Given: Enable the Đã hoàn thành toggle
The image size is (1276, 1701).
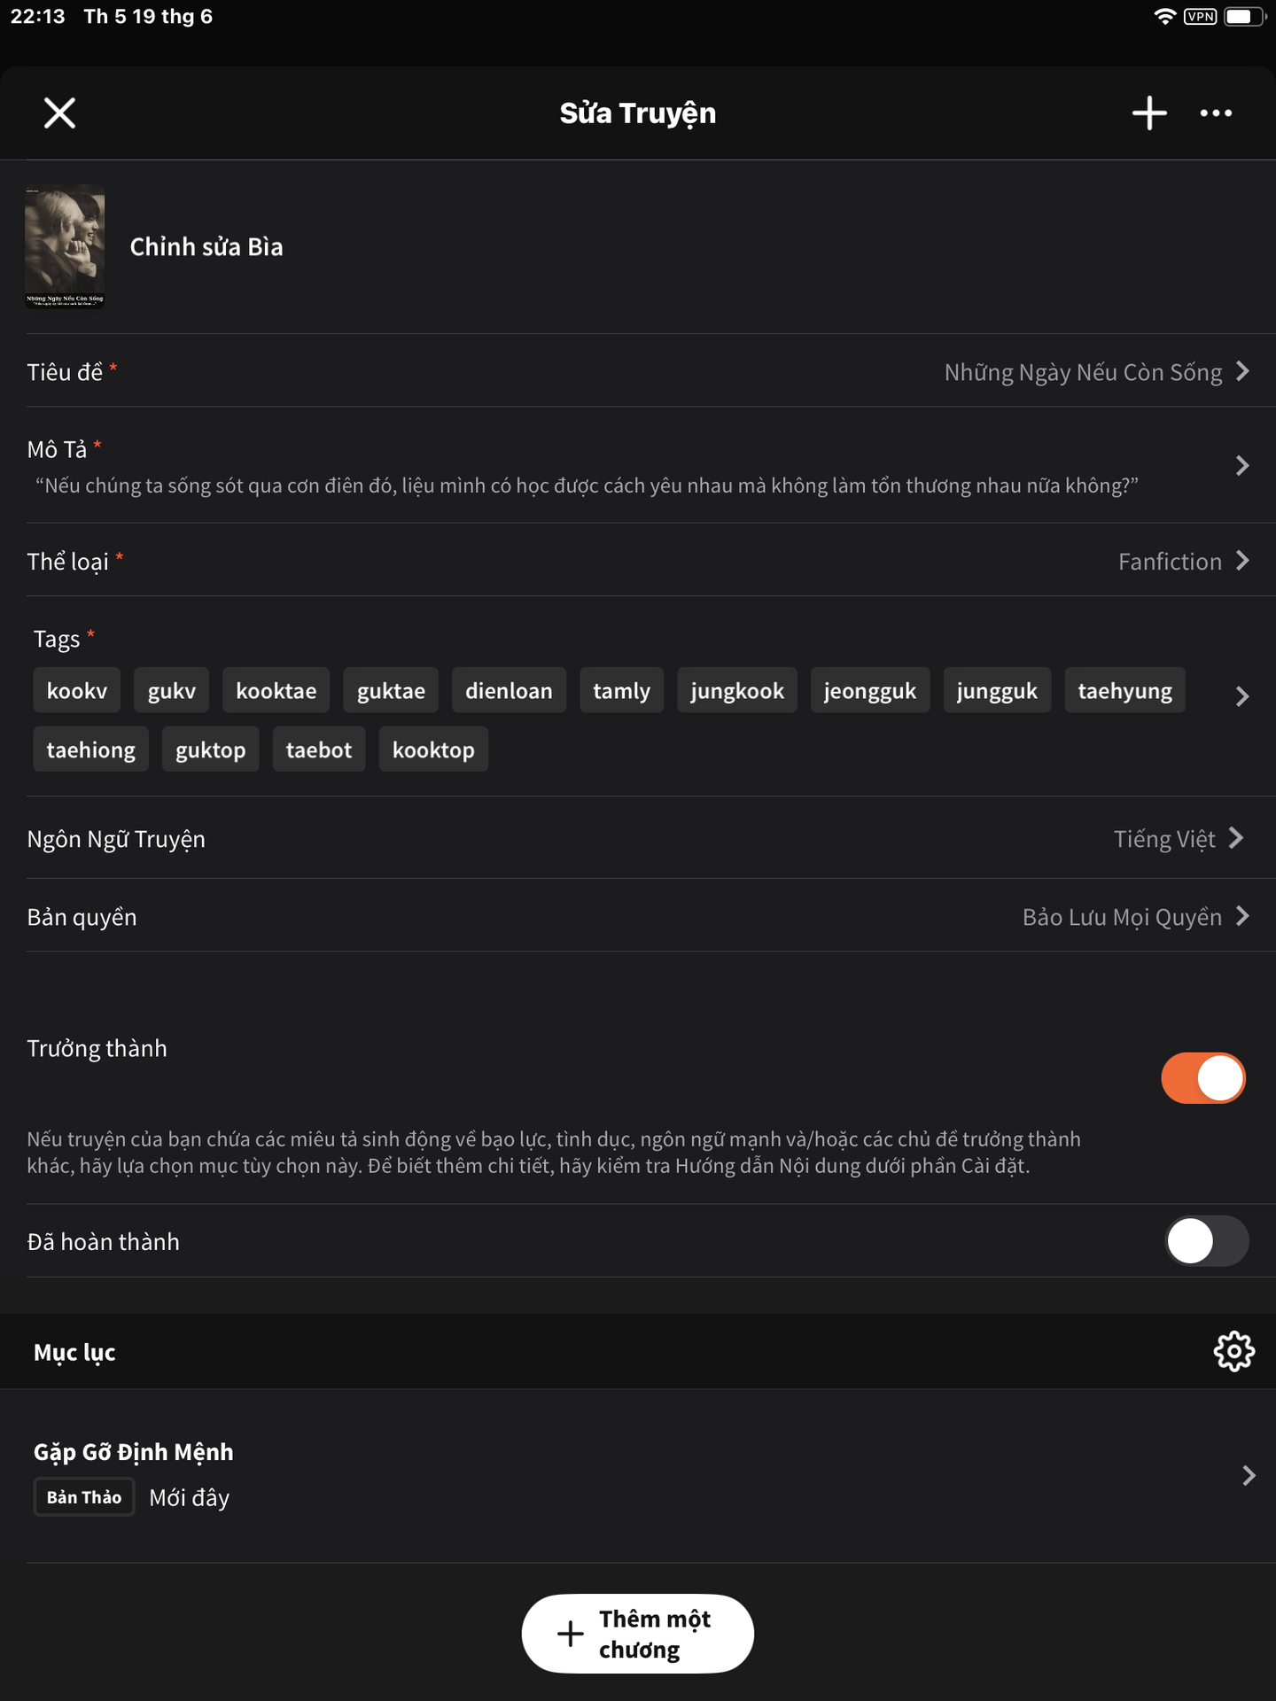Looking at the screenshot, I should tap(1205, 1241).
